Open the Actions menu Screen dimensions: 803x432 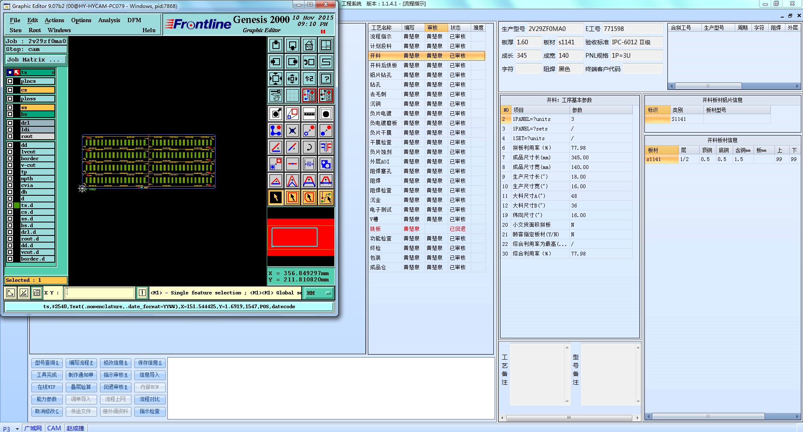[54, 20]
